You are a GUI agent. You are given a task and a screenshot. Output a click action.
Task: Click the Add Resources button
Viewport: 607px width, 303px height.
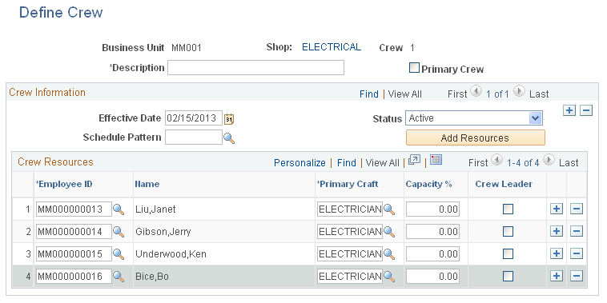coord(476,138)
